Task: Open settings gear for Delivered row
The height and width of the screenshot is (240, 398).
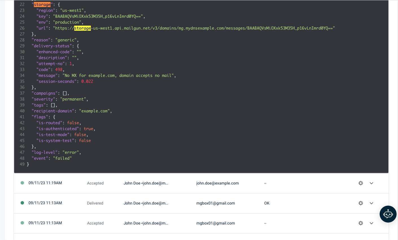Action: coord(361,203)
